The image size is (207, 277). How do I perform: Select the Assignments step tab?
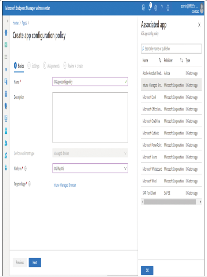point(52,66)
